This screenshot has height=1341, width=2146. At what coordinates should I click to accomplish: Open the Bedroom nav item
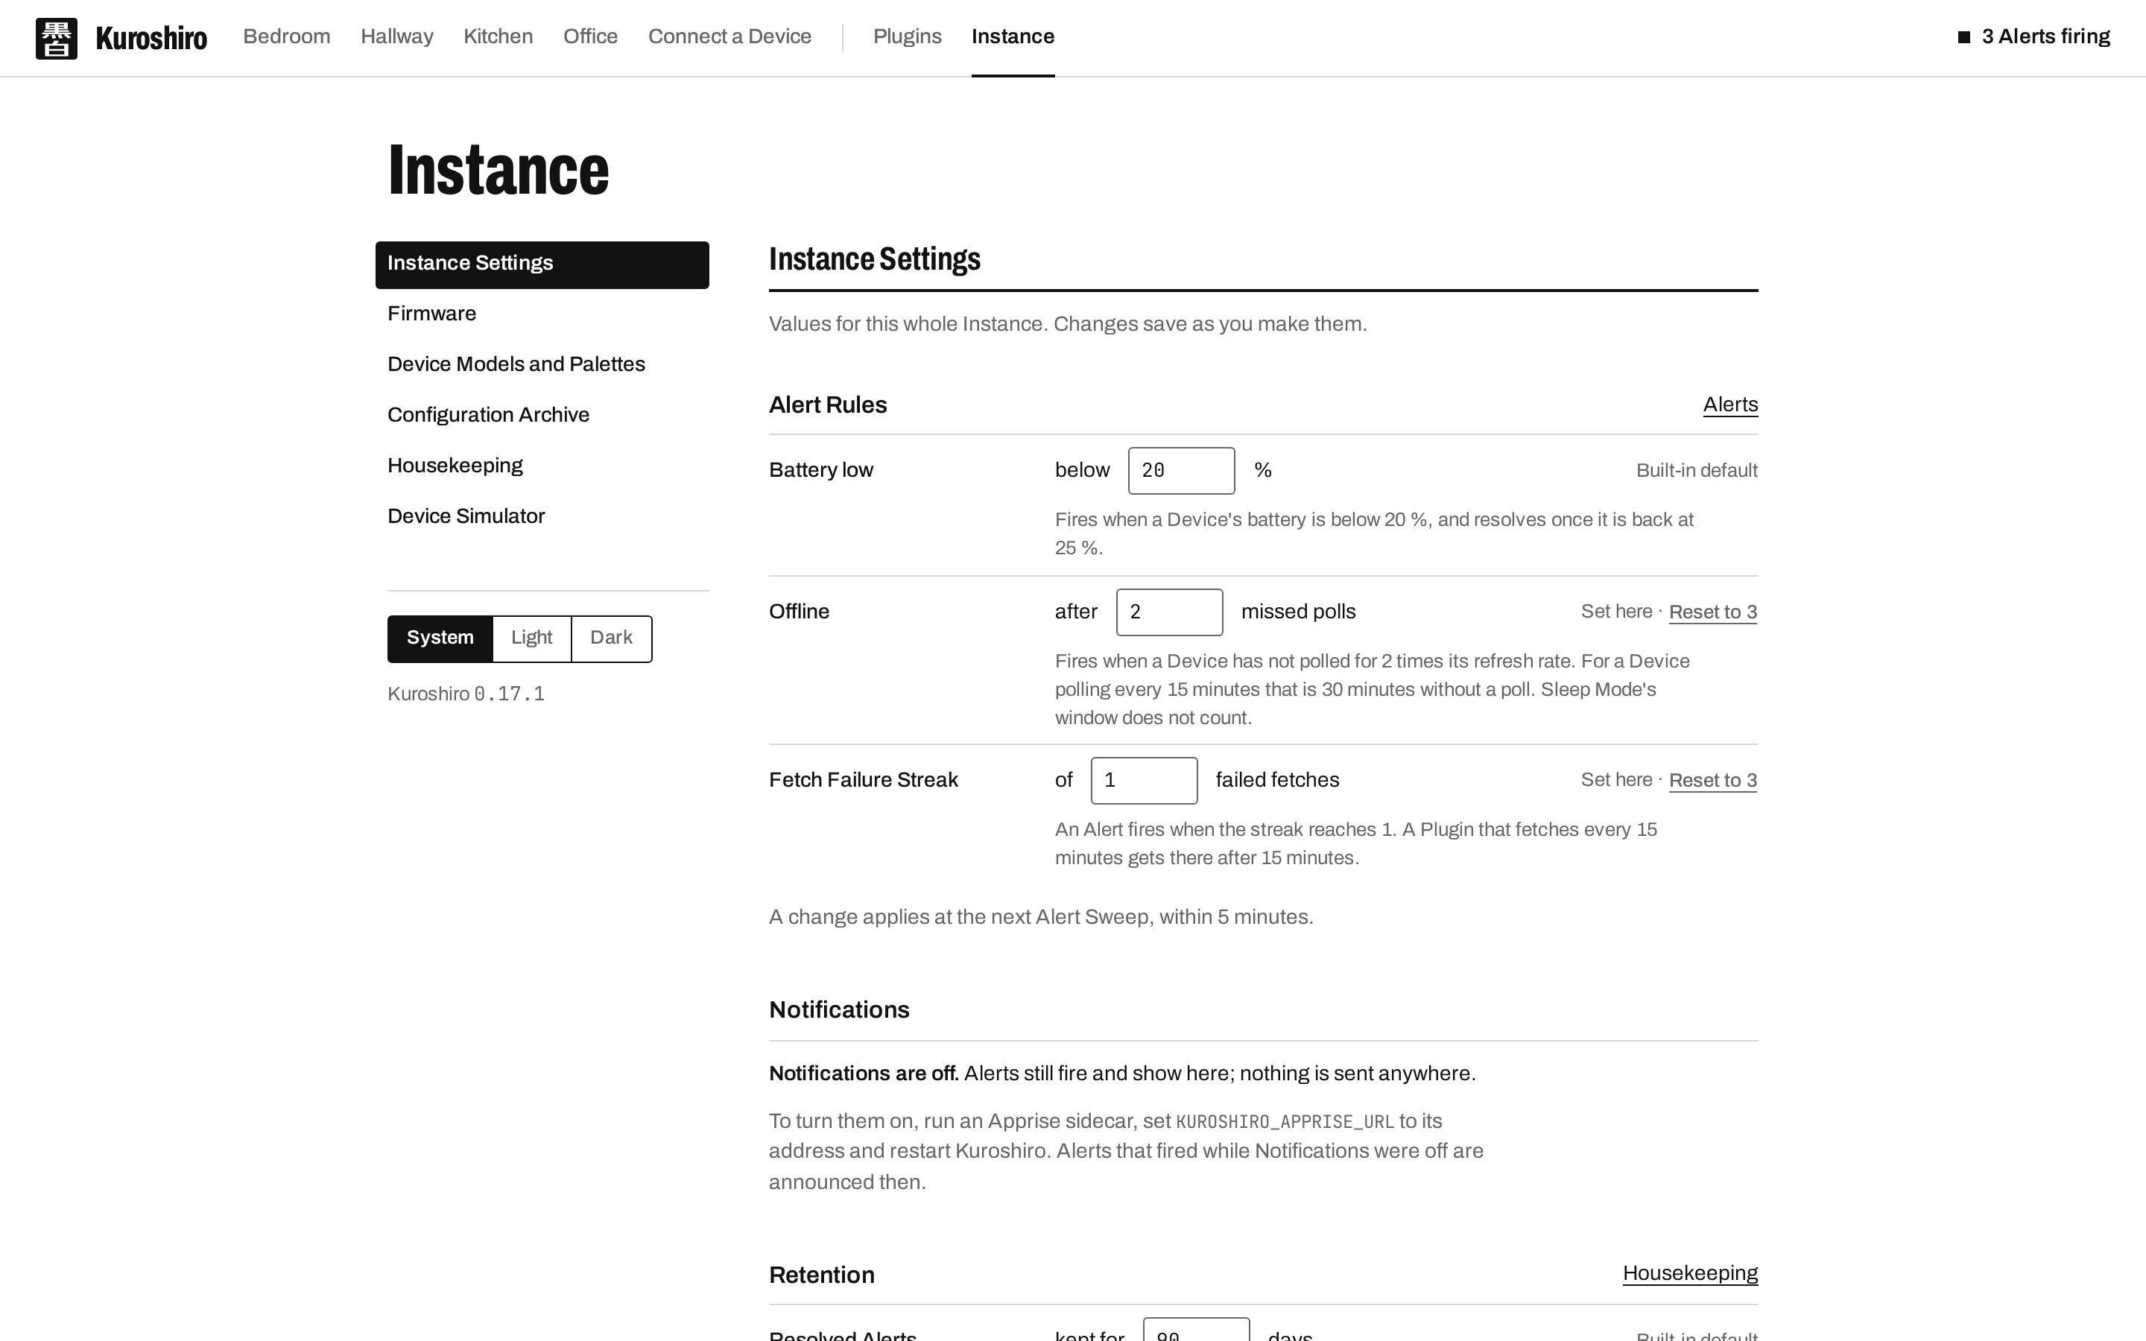(x=286, y=37)
